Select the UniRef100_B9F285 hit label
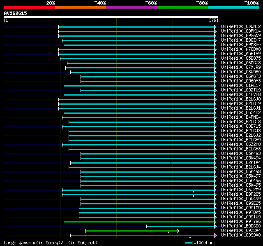Image resolution: width=263 pixels, height=246 pixels. [241, 194]
